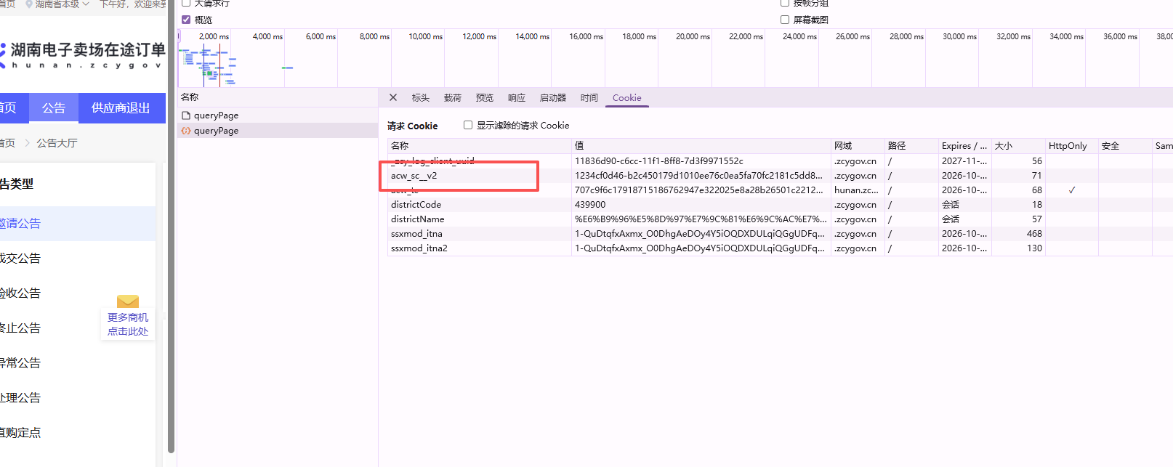Screen dimensions: 1173x467
Task: Click the 供应商退出 navigation button
Action: tap(121, 108)
